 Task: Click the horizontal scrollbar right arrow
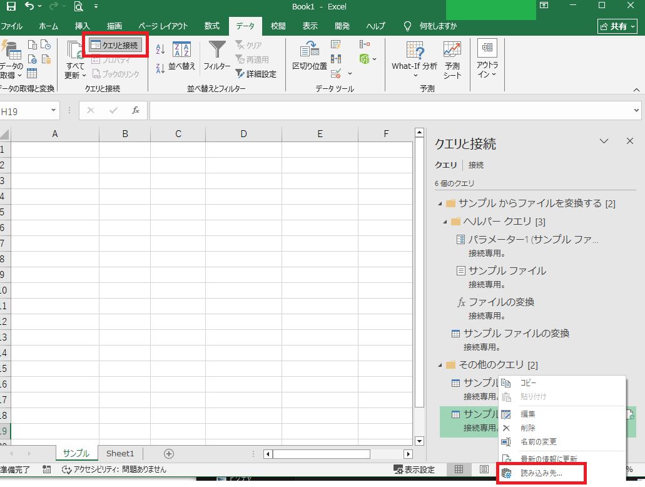408,454
